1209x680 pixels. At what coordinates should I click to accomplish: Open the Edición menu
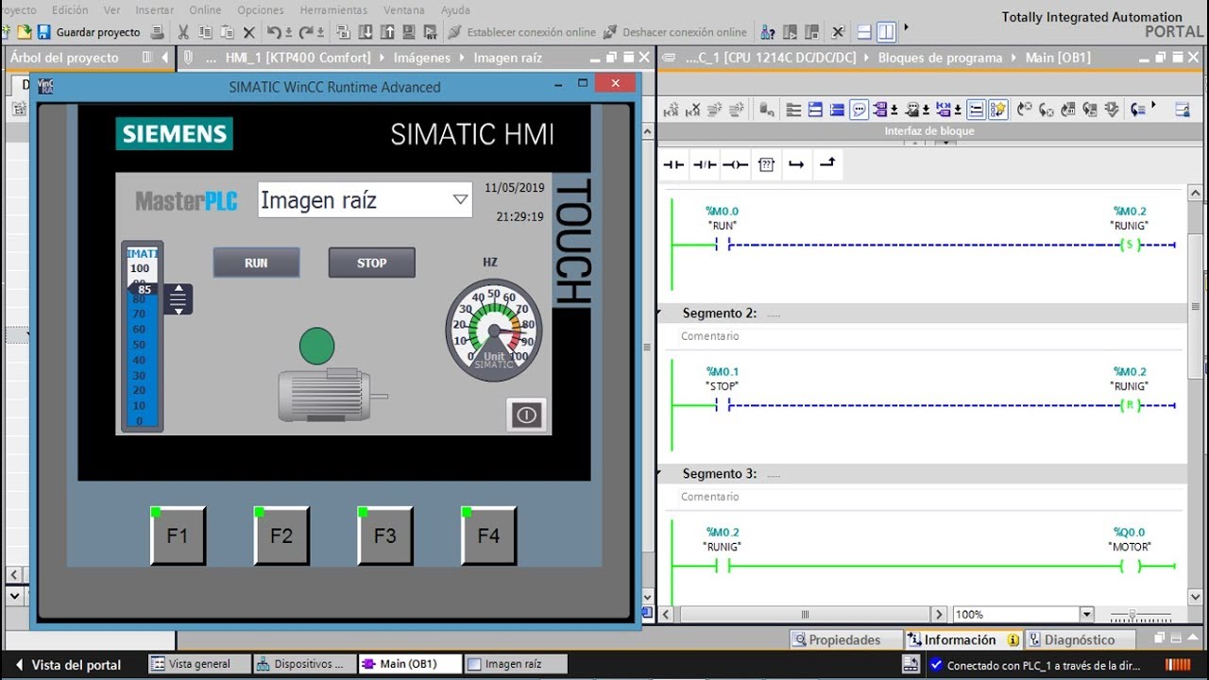click(70, 9)
